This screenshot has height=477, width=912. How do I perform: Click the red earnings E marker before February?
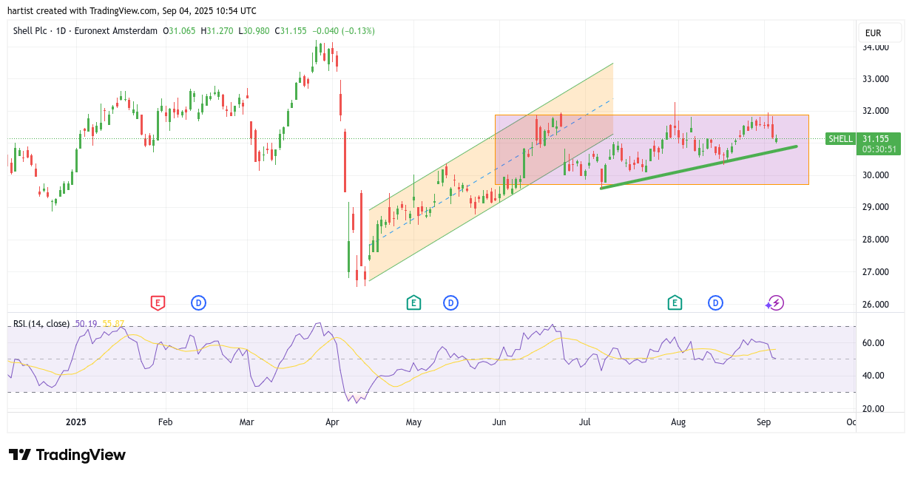click(157, 302)
